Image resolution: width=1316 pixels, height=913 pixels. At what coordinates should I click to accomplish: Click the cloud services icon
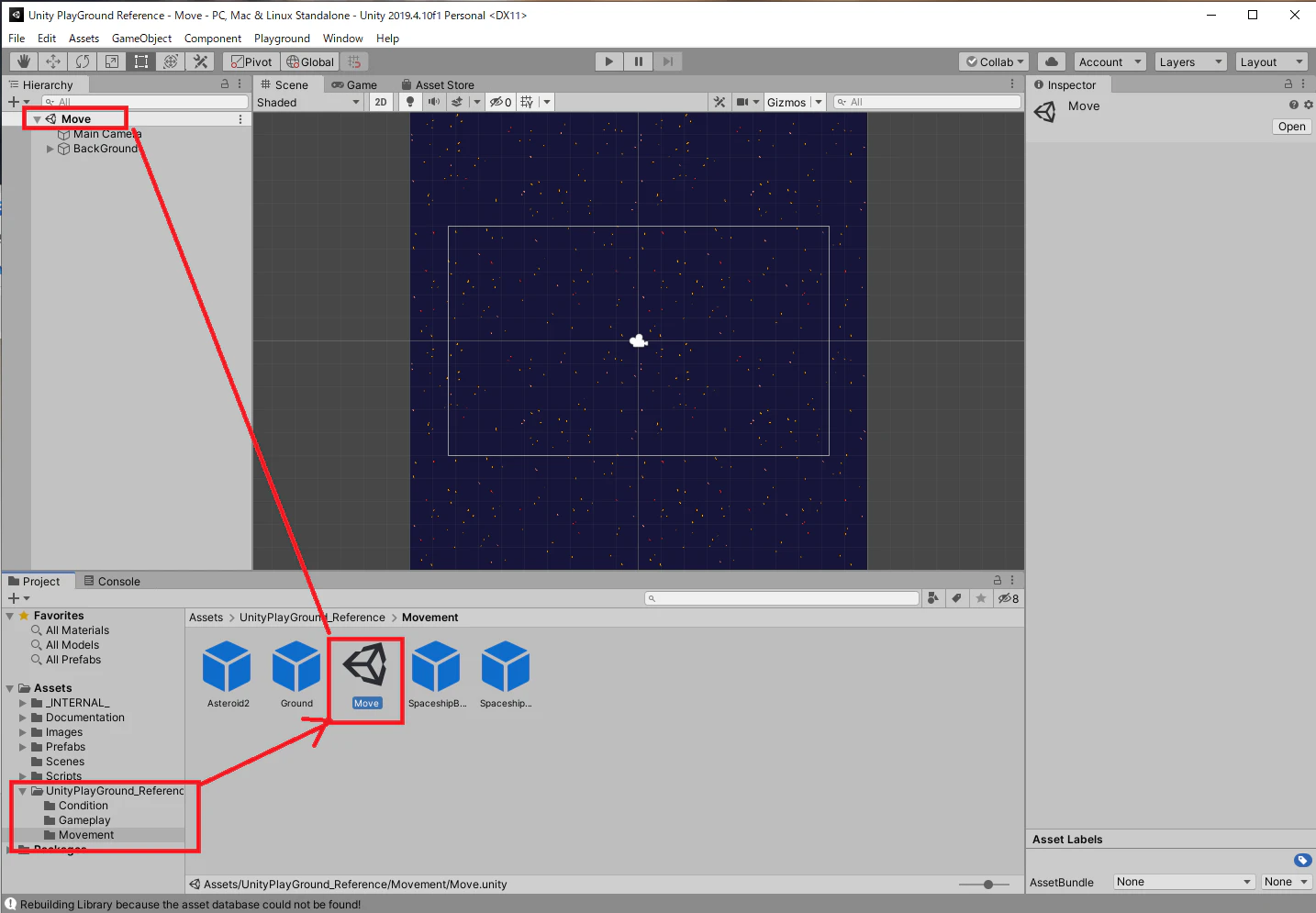click(x=1052, y=61)
